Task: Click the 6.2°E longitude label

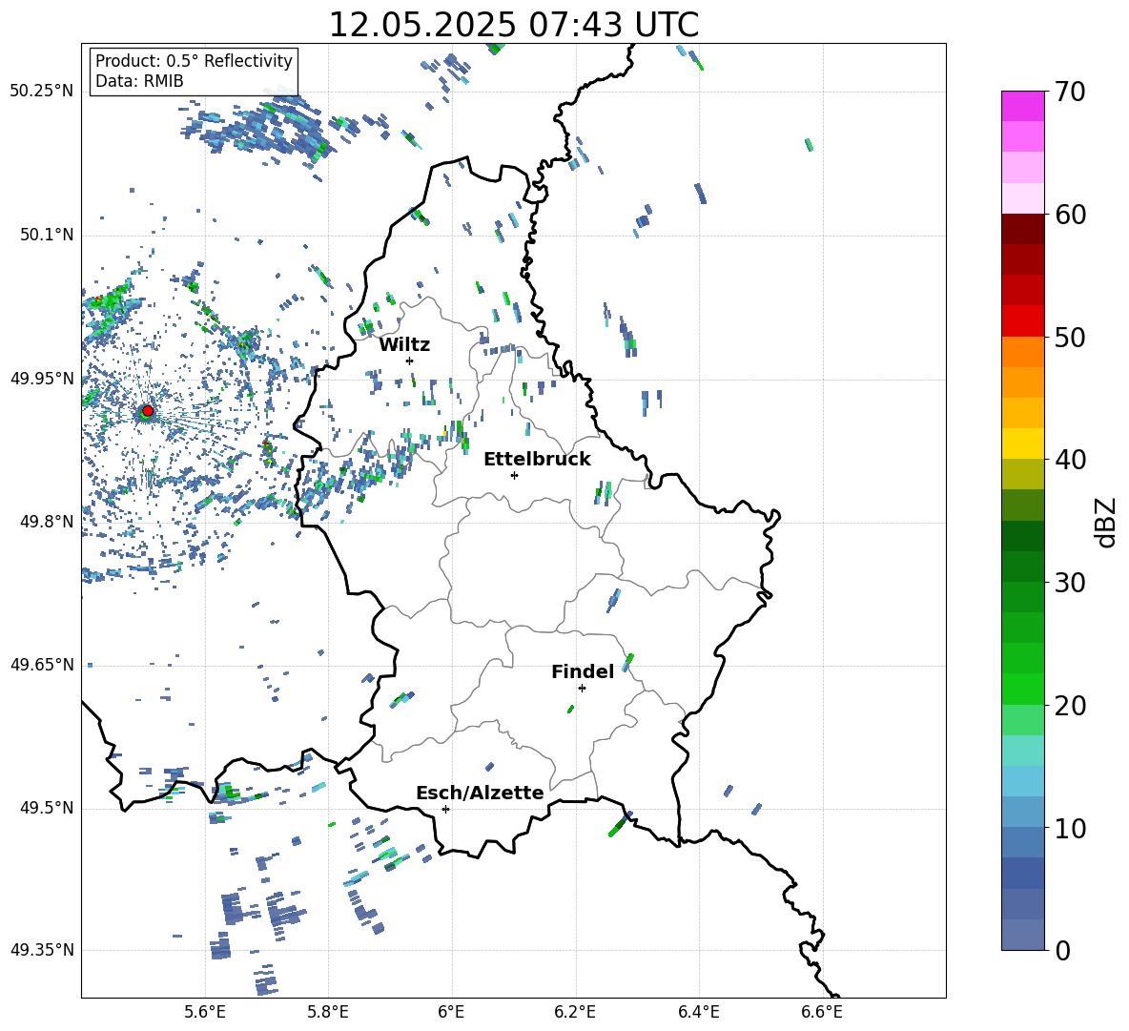Action: [x=575, y=1012]
